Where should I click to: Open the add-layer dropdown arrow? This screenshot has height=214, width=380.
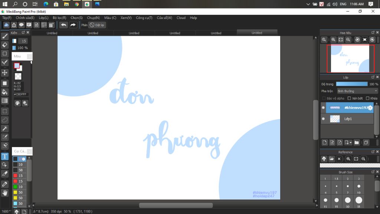pos(350,143)
